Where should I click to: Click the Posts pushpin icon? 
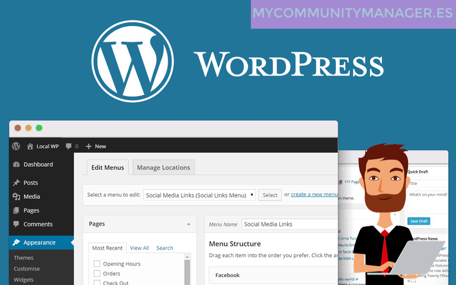coord(16,182)
